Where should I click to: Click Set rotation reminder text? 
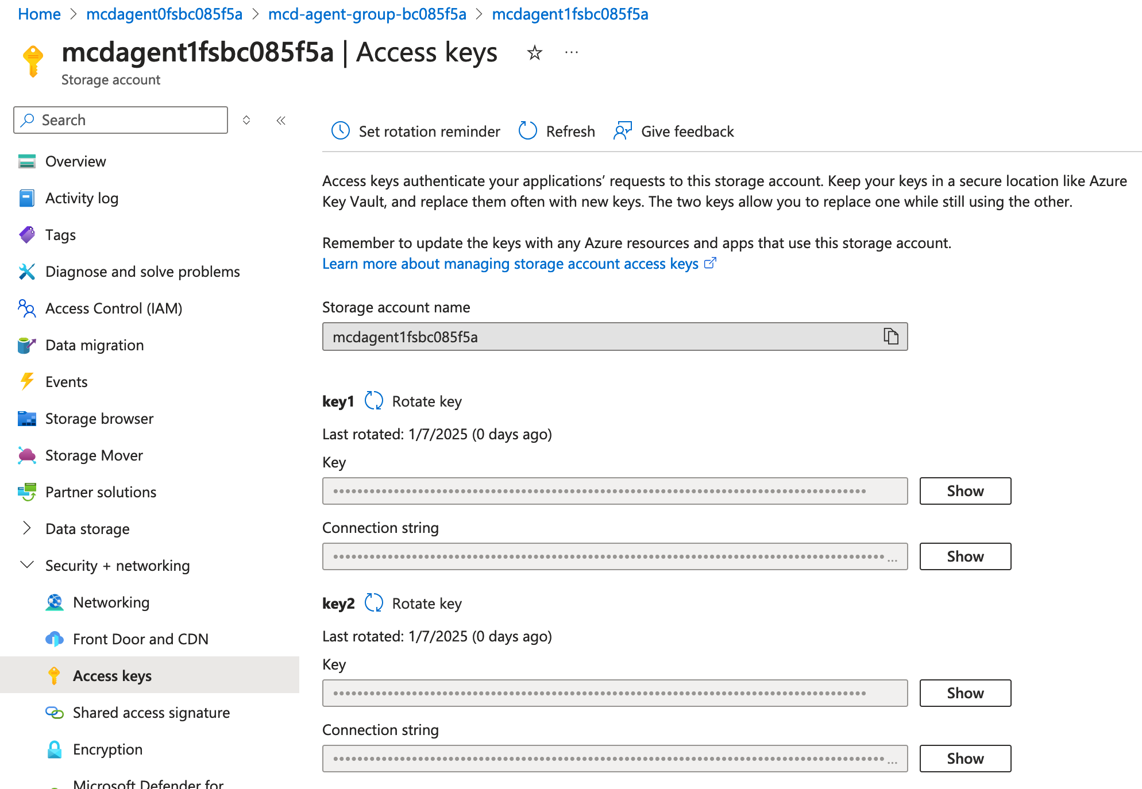[429, 131]
